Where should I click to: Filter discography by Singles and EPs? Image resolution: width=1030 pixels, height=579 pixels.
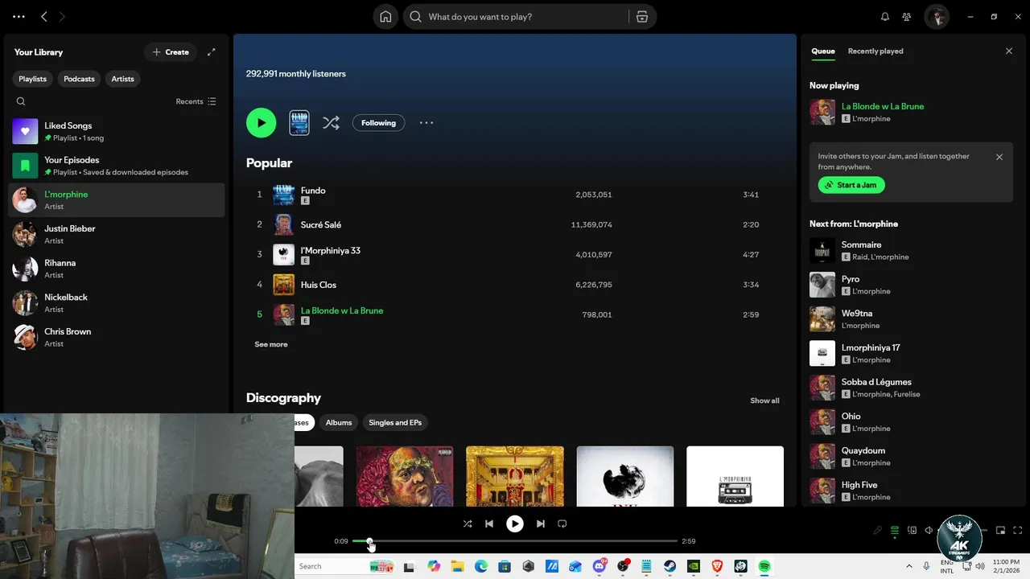(395, 423)
